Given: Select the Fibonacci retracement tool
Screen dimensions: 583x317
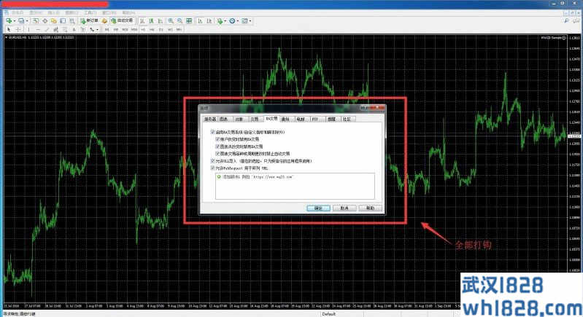Looking at the screenshot, I should pyautogui.click(x=65, y=29).
